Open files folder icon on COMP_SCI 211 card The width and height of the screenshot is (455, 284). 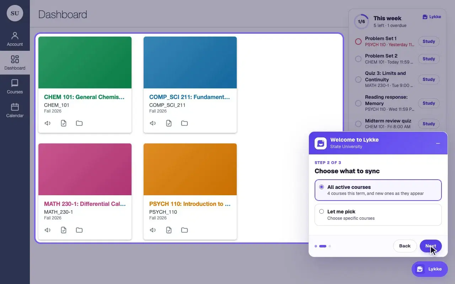click(x=184, y=123)
